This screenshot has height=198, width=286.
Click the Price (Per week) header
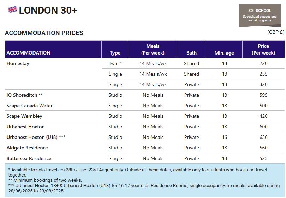pos(263,49)
